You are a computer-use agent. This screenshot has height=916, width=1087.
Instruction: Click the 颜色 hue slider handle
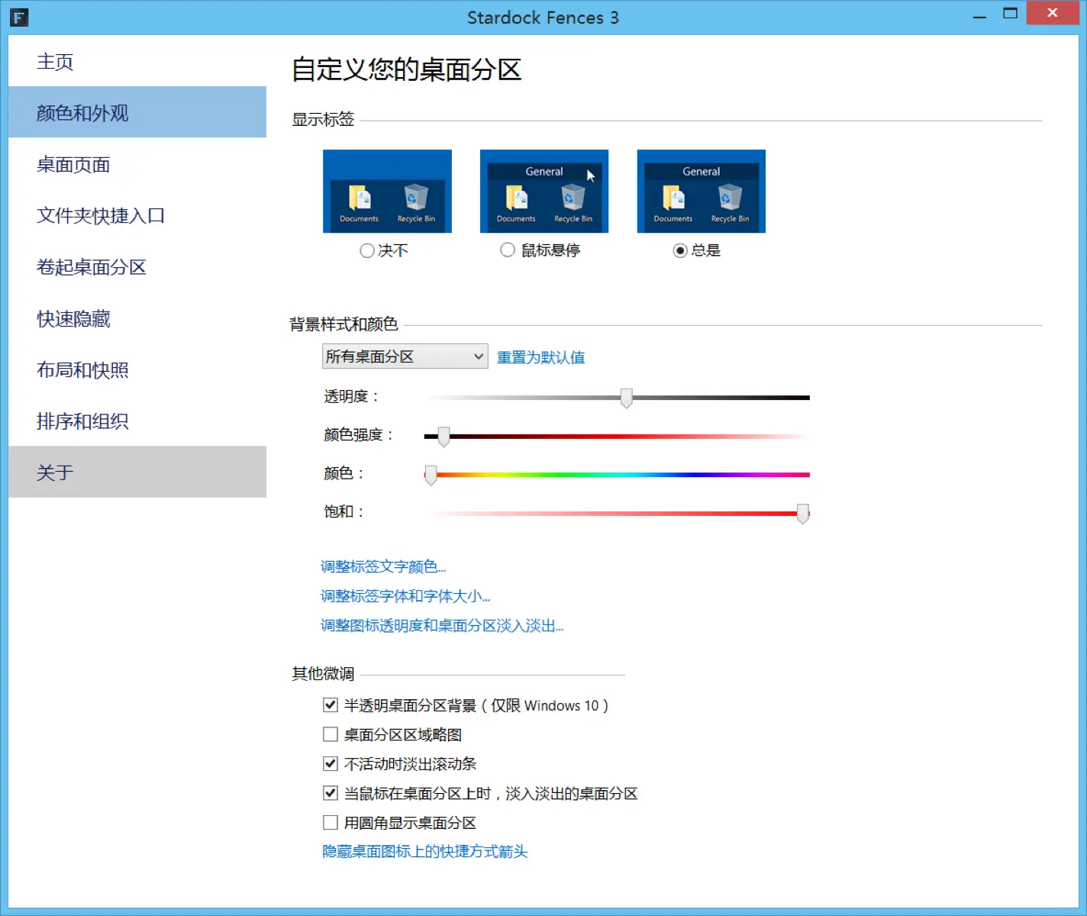(431, 476)
